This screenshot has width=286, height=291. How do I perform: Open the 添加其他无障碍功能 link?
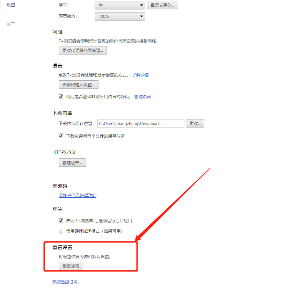pyautogui.click(x=78, y=195)
